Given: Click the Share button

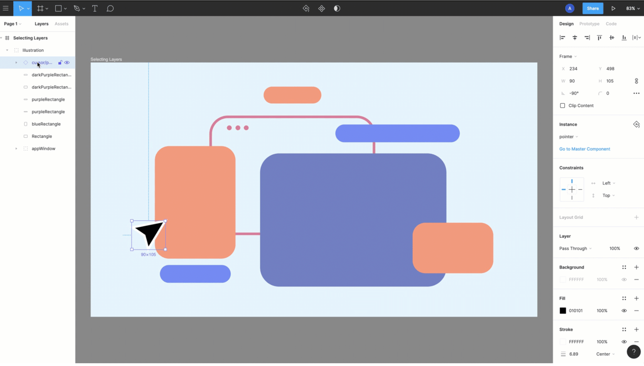Looking at the screenshot, I should click(x=592, y=8).
